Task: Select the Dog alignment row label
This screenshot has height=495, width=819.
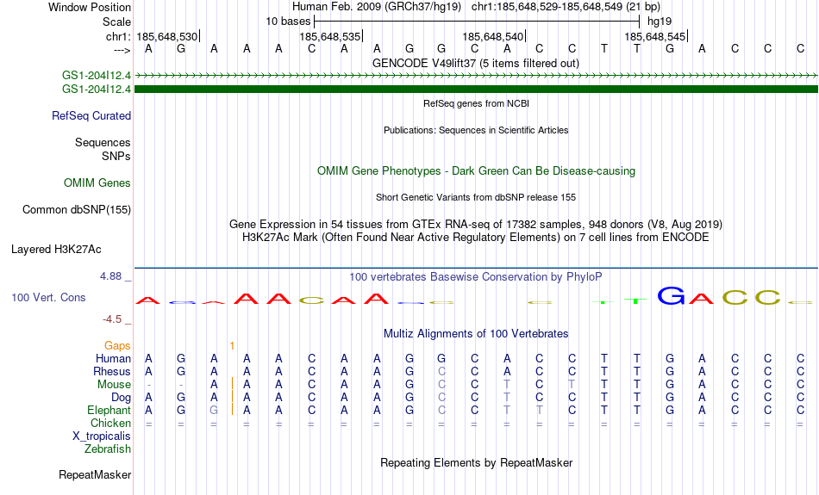Action: pyautogui.click(x=122, y=398)
